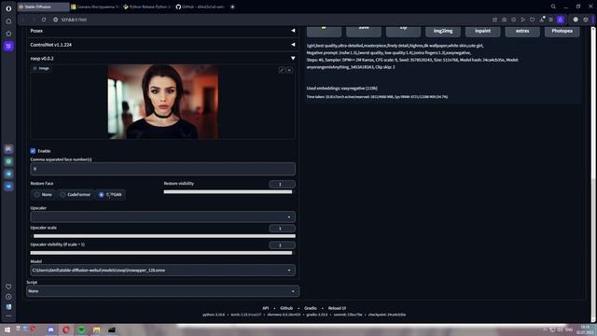Viewport: 597px width, 336px height.
Task: Open the Opera main menu logo
Action: [x=8, y=8]
